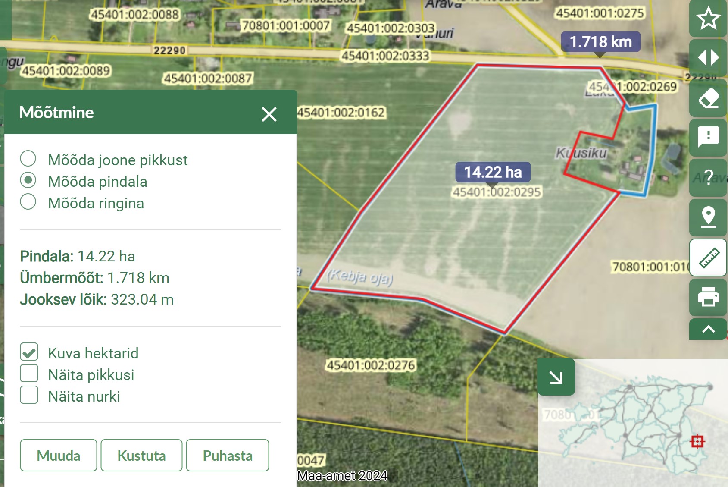Click the overview minimap of Estonia
728x487 pixels.
pyautogui.click(x=633, y=423)
